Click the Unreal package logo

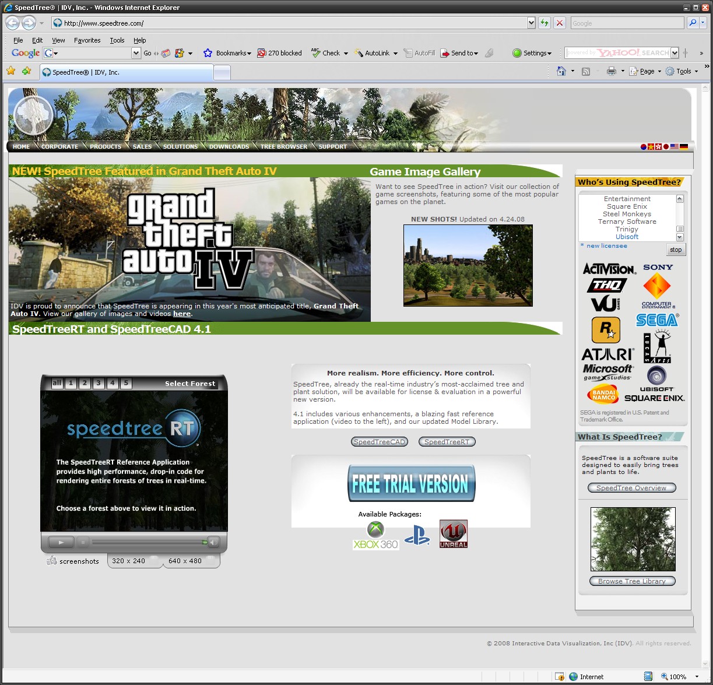[454, 534]
